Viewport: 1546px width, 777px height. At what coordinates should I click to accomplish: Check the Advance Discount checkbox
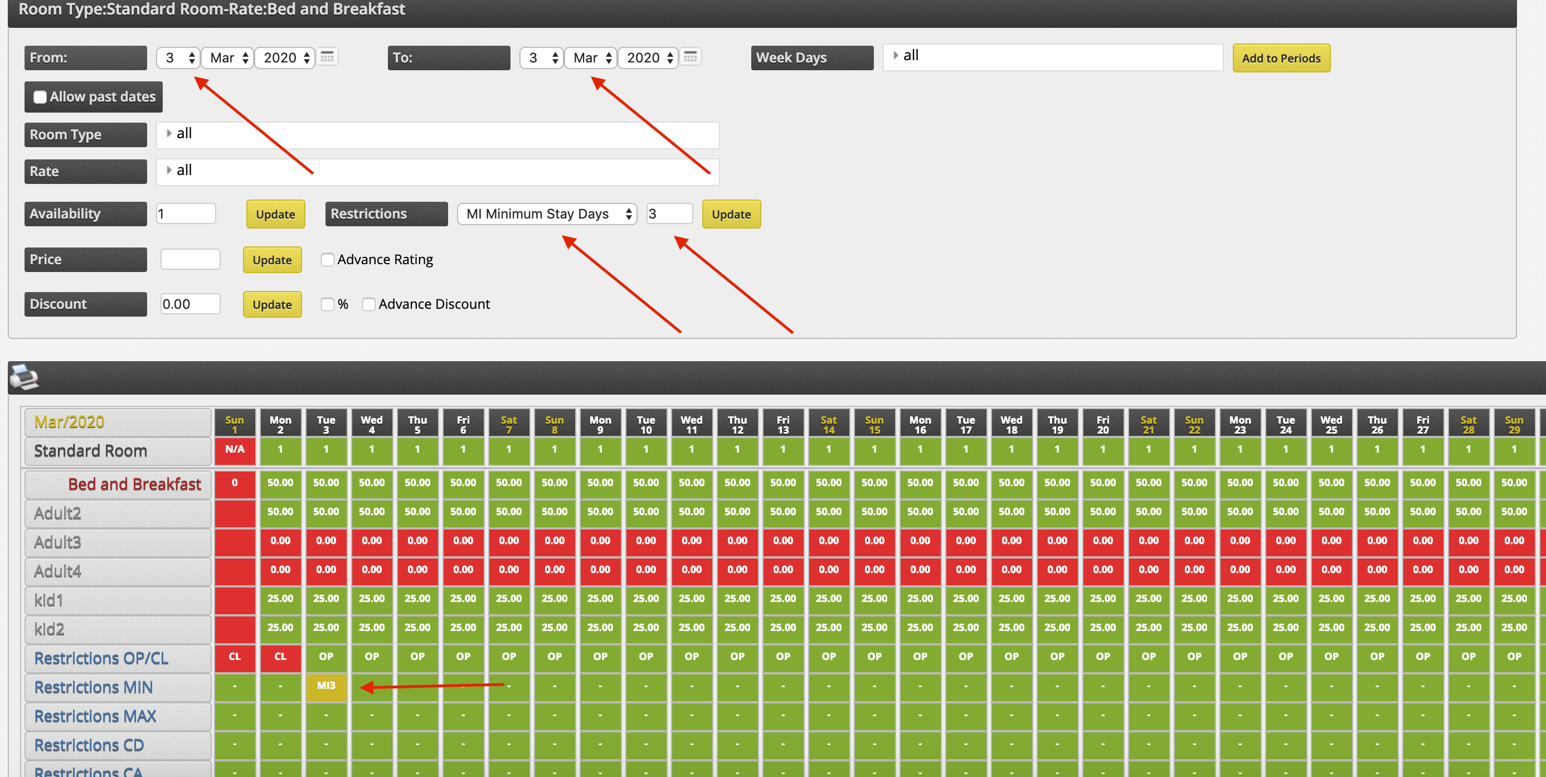point(368,305)
